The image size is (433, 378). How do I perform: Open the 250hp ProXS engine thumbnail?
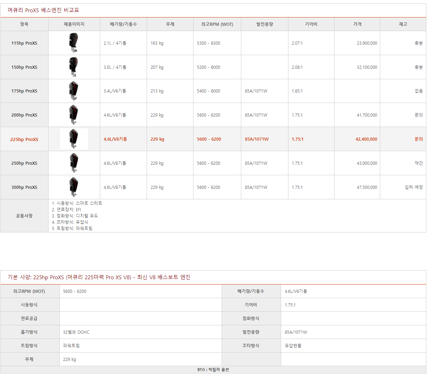(x=73, y=163)
